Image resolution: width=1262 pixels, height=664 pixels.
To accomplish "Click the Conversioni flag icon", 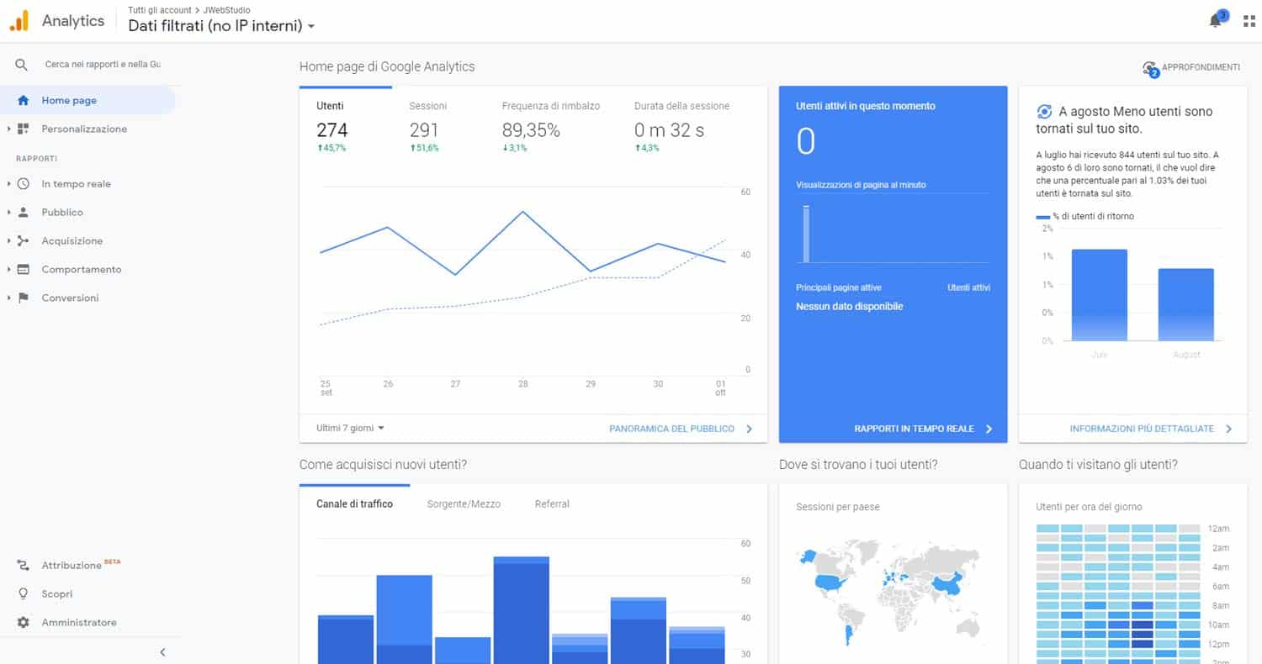I will click(x=23, y=298).
